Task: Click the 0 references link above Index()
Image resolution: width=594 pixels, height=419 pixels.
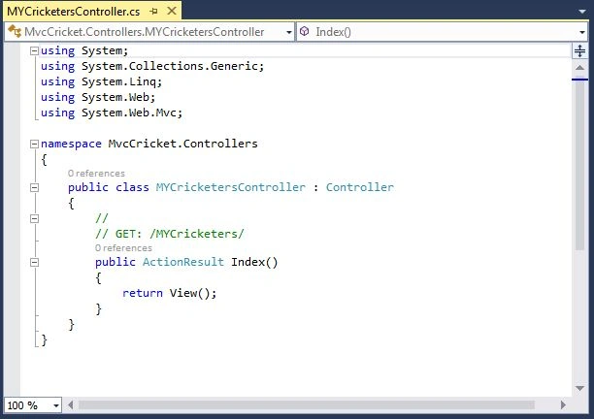Action: (123, 248)
